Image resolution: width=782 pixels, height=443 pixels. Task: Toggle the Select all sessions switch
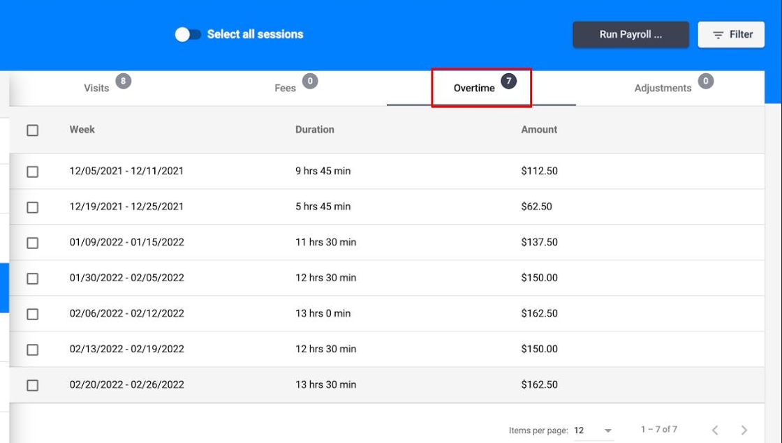188,34
